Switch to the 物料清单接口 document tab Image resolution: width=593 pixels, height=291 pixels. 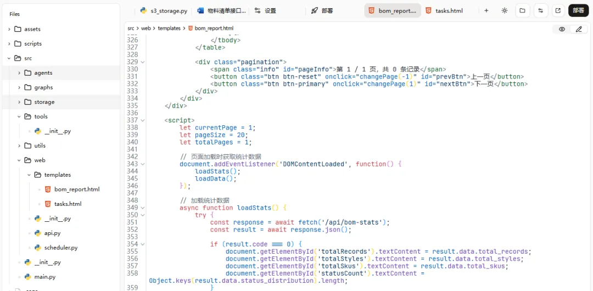[222, 10]
